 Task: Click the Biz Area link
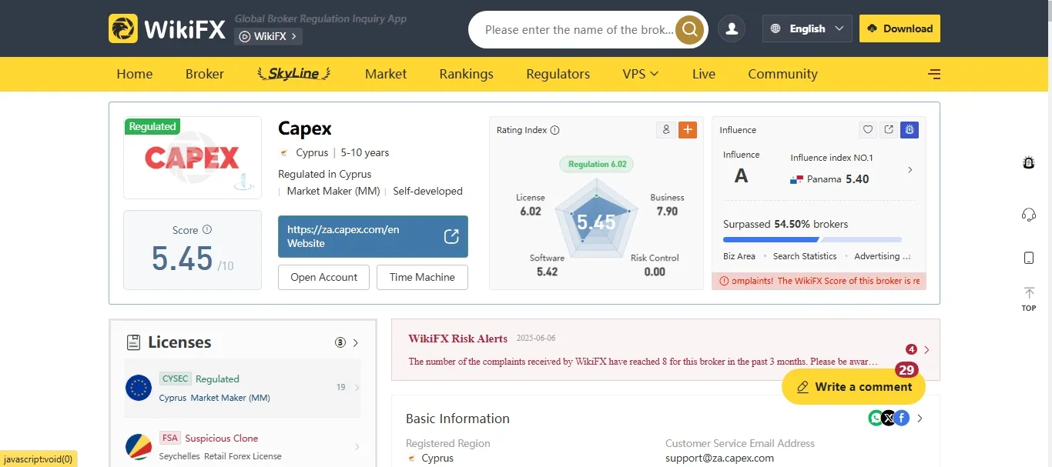point(739,256)
